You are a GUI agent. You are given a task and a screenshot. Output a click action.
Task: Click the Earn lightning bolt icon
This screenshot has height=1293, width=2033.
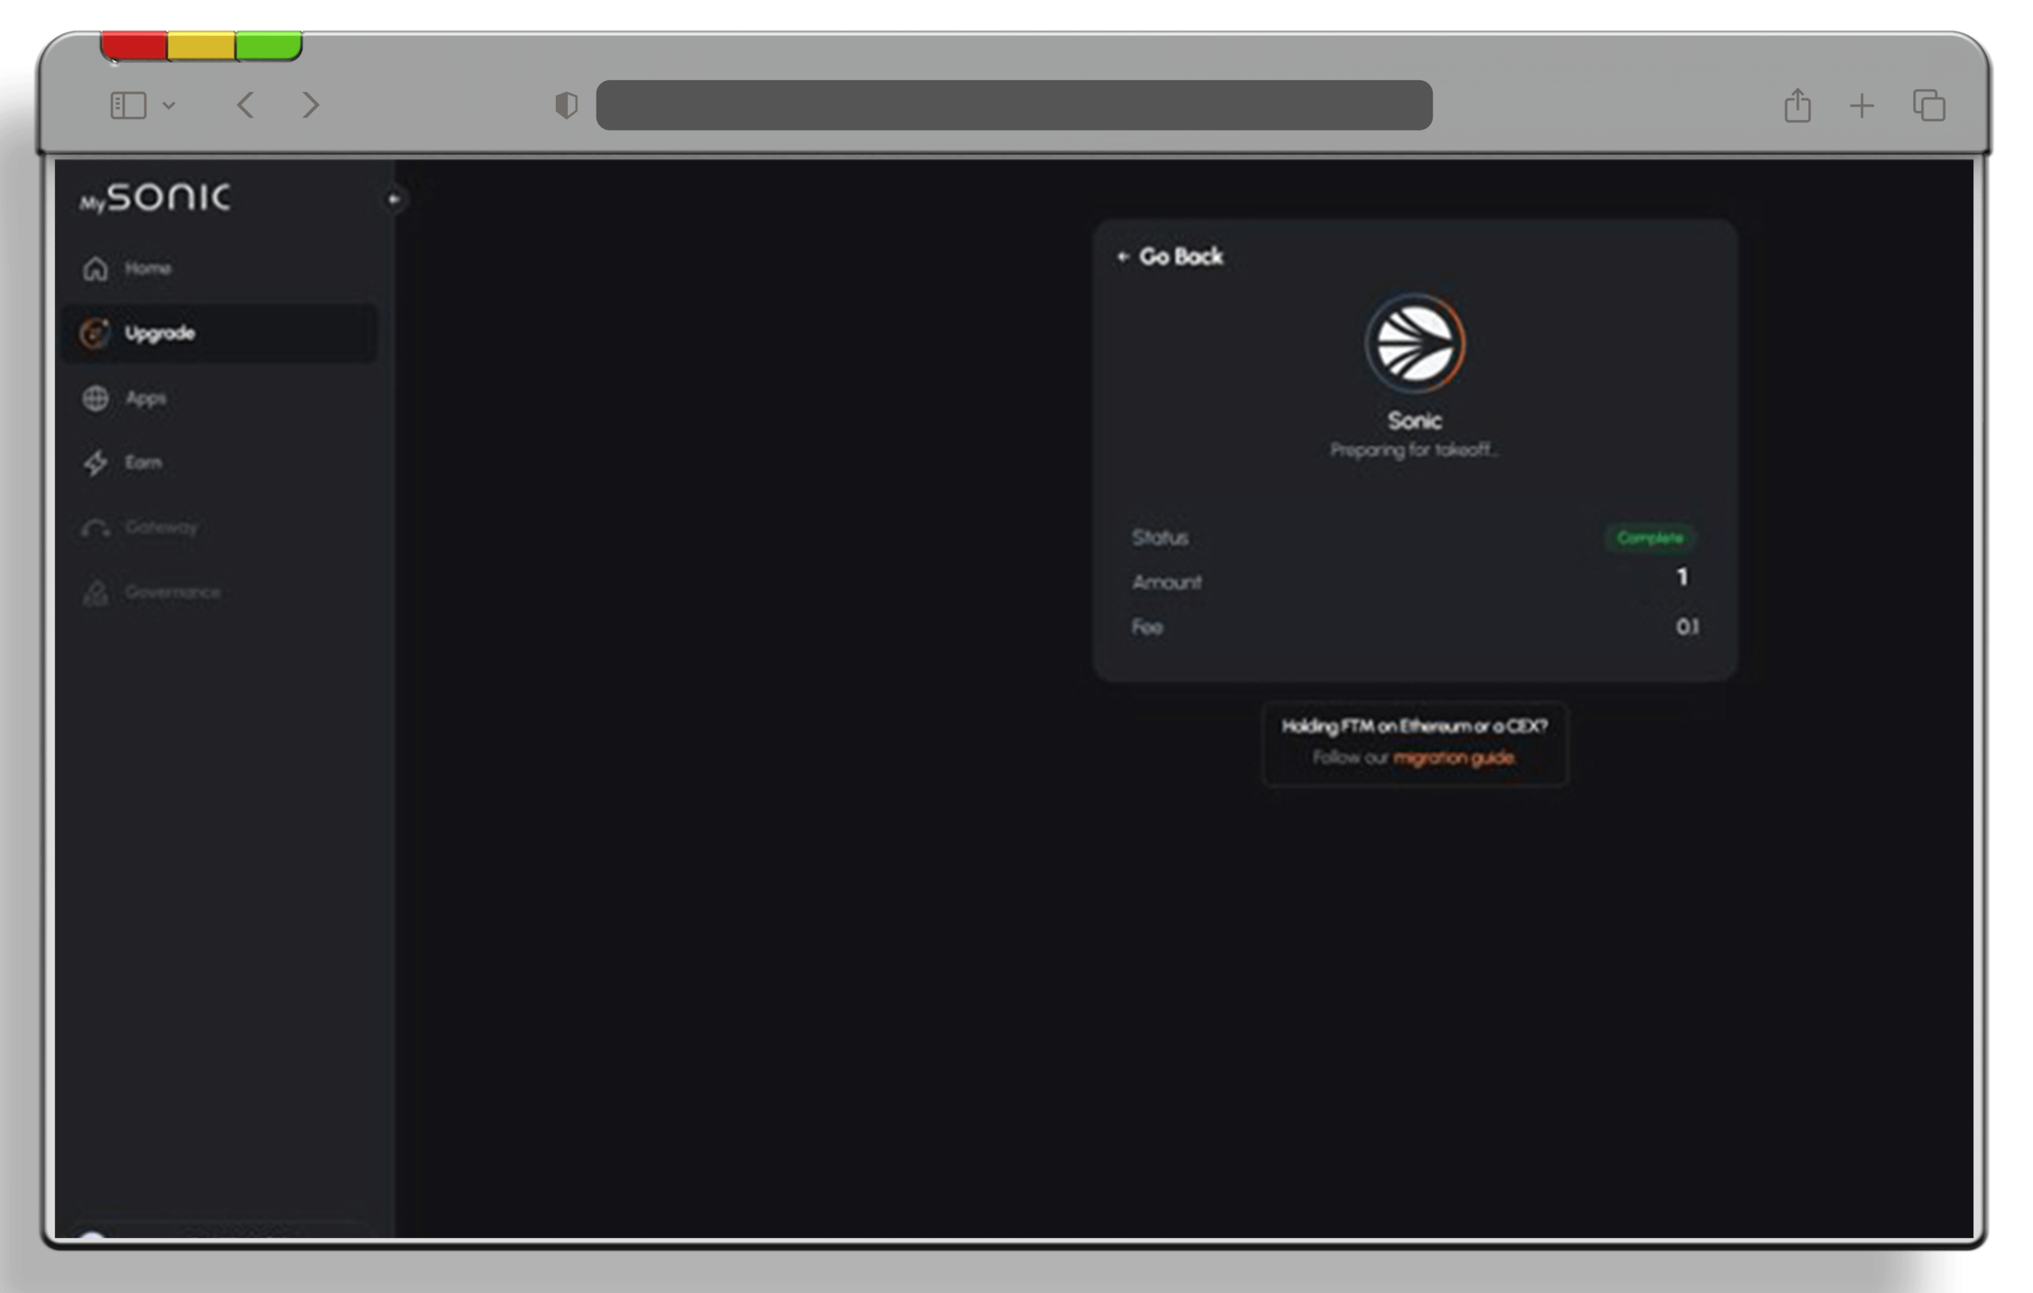(x=95, y=462)
